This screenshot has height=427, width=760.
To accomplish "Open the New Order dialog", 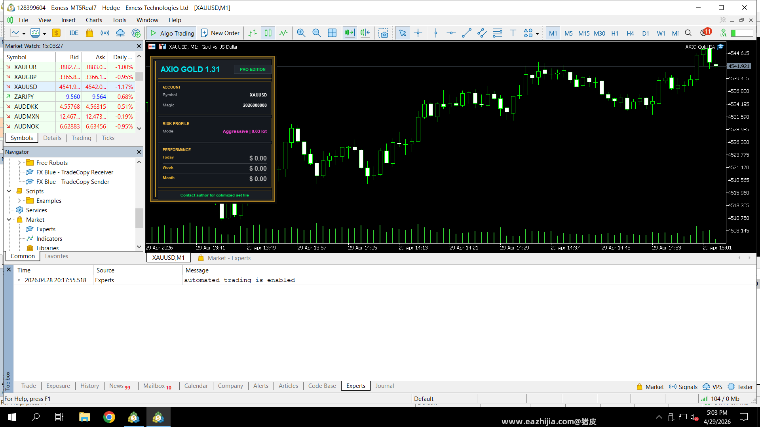I will coord(220,33).
